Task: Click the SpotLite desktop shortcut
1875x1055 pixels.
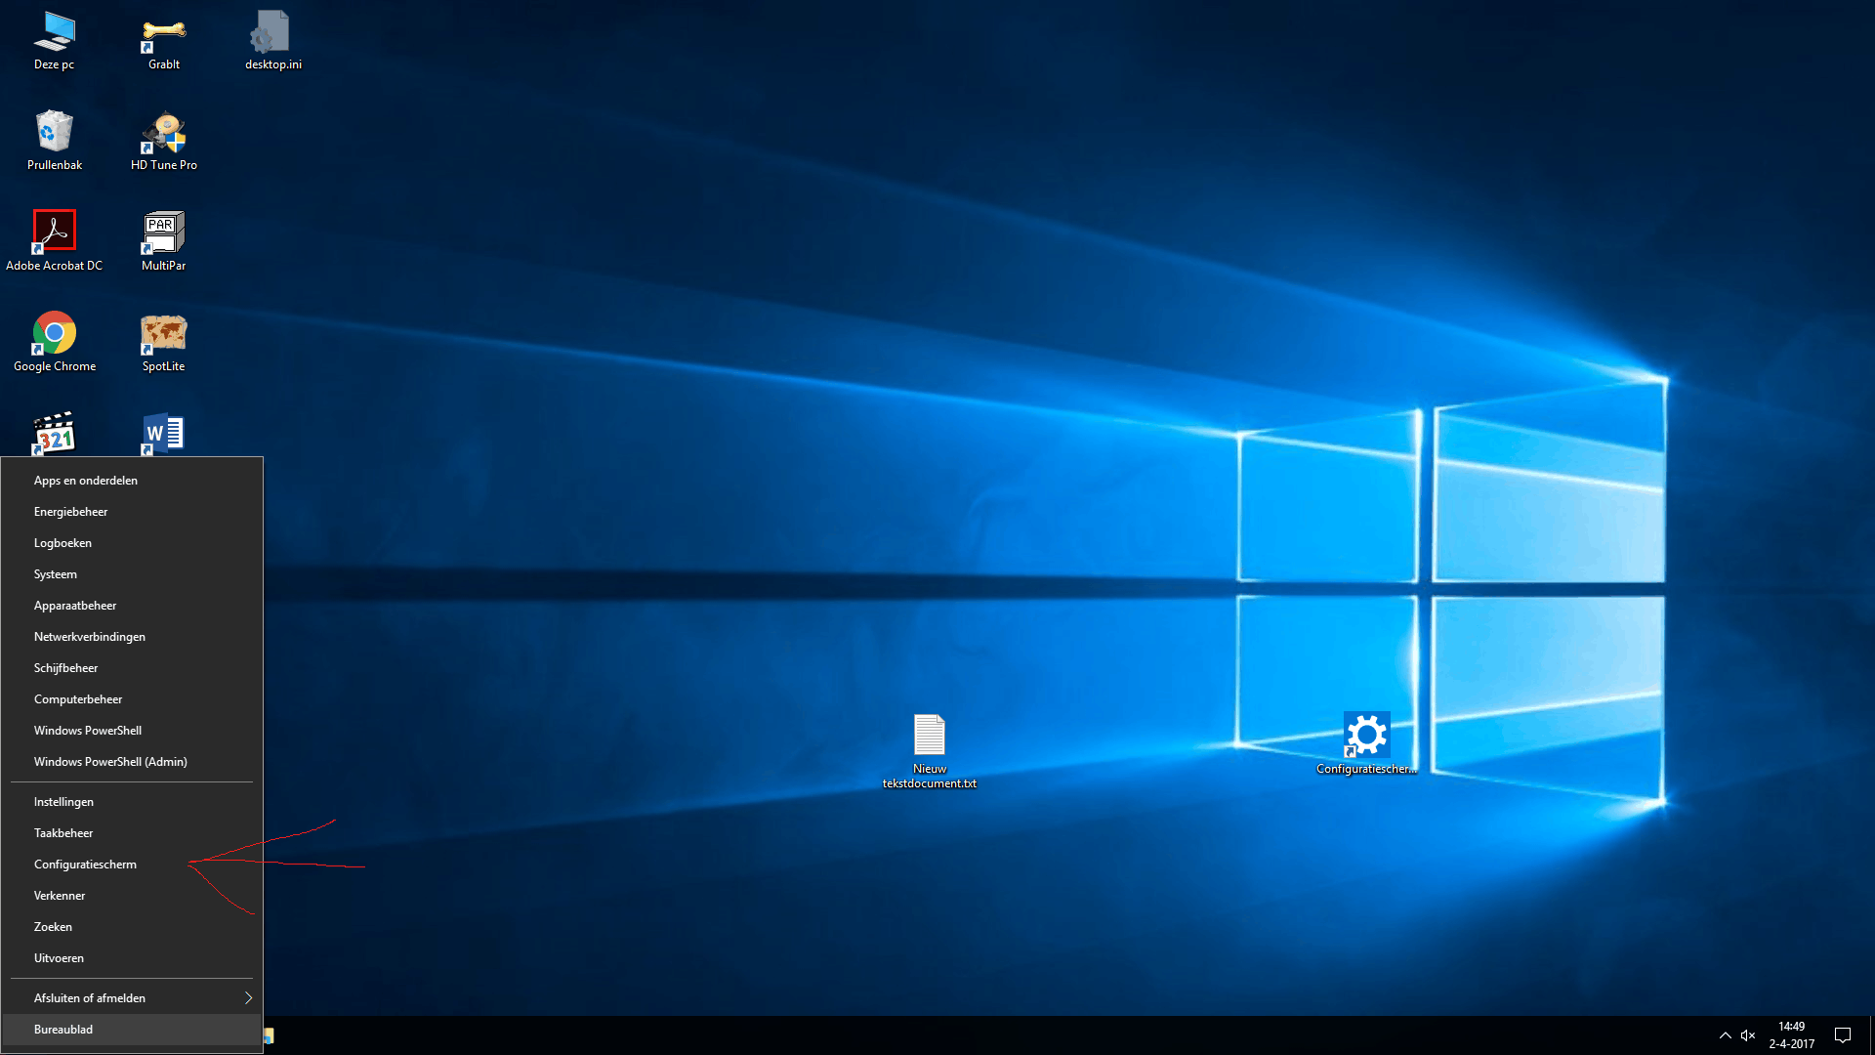Action: pyautogui.click(x=163, y=338)
